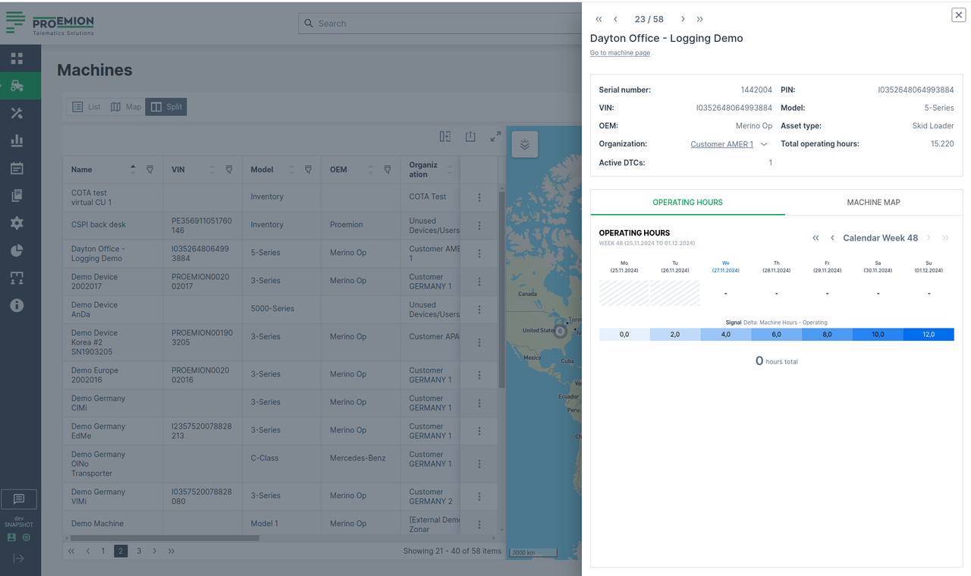The image size is (971, 576).
Task: Open the bar chart reports sidebar icon
Action: [x=17, y=140]
